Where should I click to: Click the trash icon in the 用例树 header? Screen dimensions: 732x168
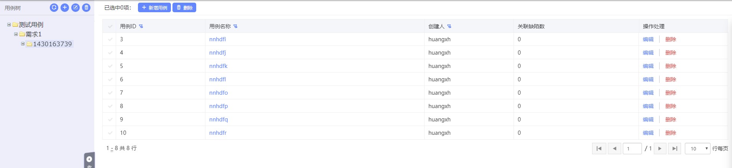coord(86,8)
